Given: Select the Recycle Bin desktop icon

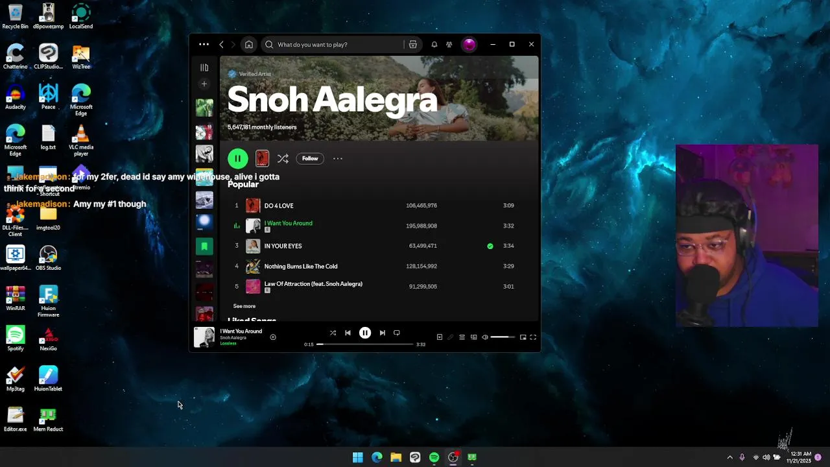Looking at the screenshot, I should pos(16,17).
